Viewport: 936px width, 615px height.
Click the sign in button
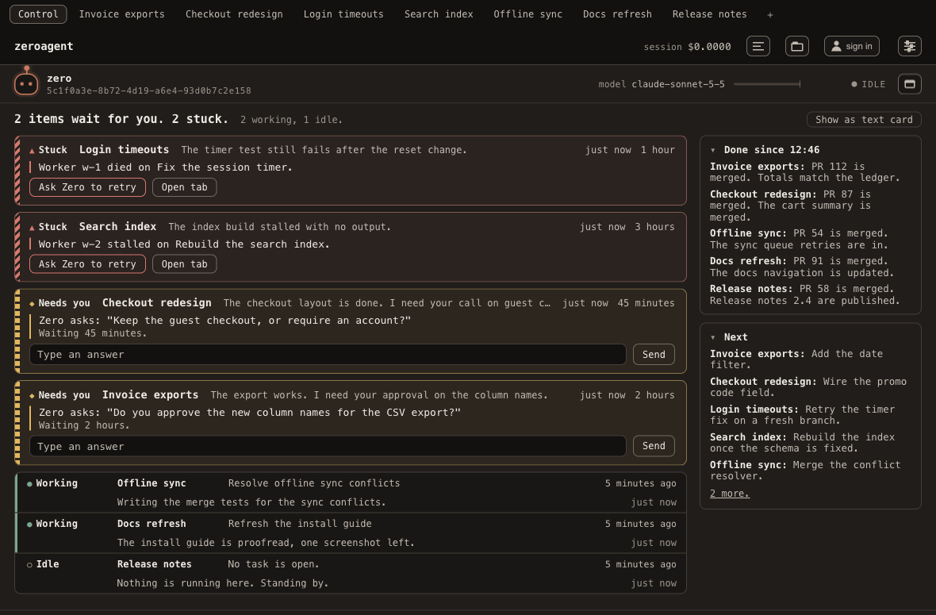coord(852,46)
